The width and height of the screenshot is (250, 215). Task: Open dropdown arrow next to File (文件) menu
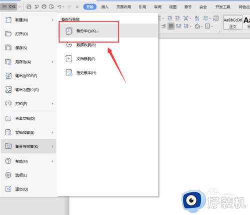coord(19,7)
